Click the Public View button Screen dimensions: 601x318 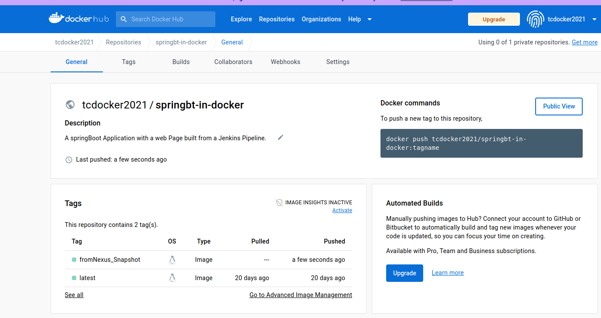[559, 106]
